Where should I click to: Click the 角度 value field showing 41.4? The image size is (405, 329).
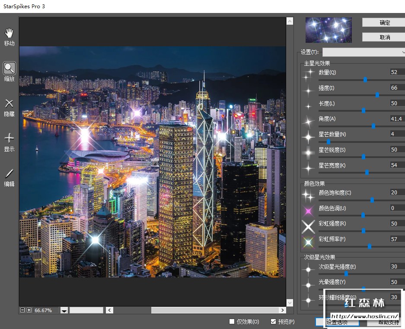point(397,119)
